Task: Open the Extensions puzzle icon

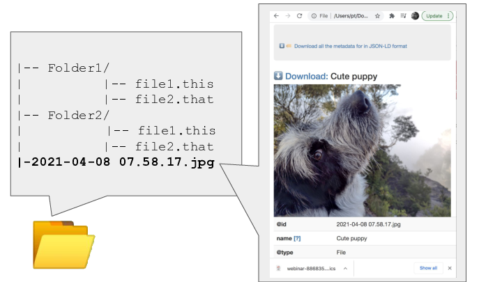Action: (x=392, y=15)
